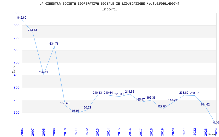219x137 pixels.
Task: Click the 2018 year label
Action: [x=152, y=132]
